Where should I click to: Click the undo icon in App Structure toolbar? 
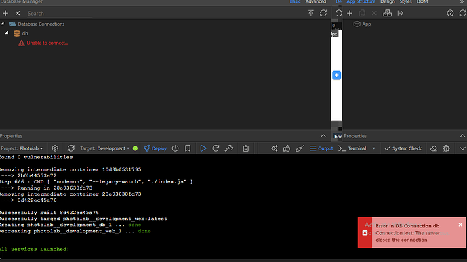(339, 13)
